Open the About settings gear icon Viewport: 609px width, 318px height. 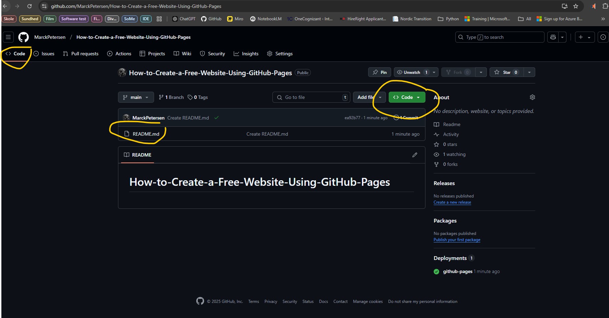[532, 97]
